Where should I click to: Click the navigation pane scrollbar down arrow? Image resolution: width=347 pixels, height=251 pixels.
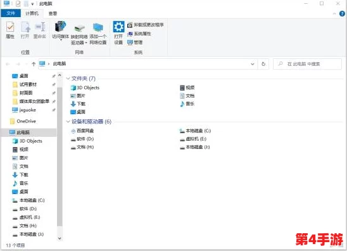[x=60, y=238]
